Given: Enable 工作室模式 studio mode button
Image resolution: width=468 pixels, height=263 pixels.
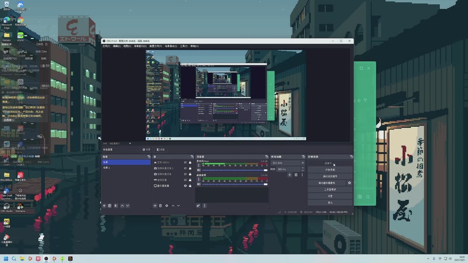Looking at the screenshot, I should point(330,189).
